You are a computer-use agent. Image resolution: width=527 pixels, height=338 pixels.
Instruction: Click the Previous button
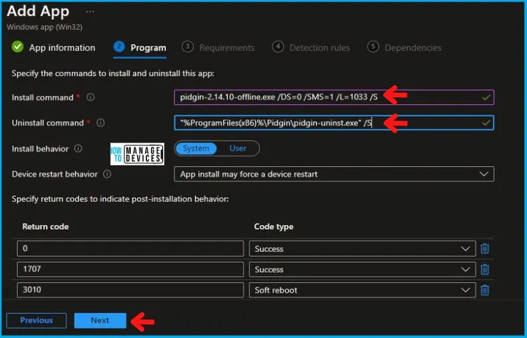pos(36,320)
